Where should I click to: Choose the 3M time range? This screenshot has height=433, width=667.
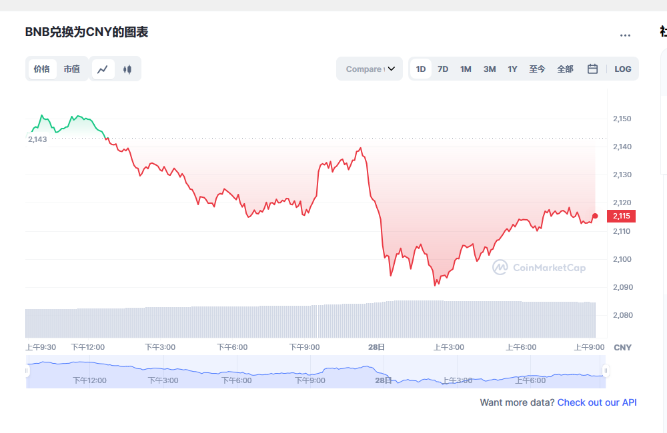click(490, 69)
